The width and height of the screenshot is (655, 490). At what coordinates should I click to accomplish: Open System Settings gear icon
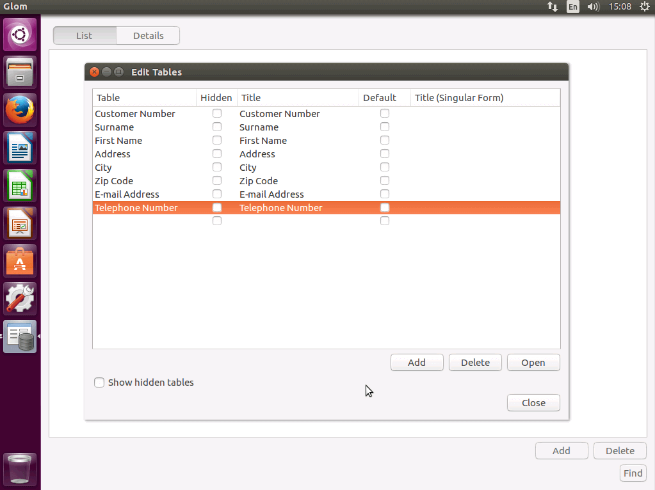[x=20, y=299]
